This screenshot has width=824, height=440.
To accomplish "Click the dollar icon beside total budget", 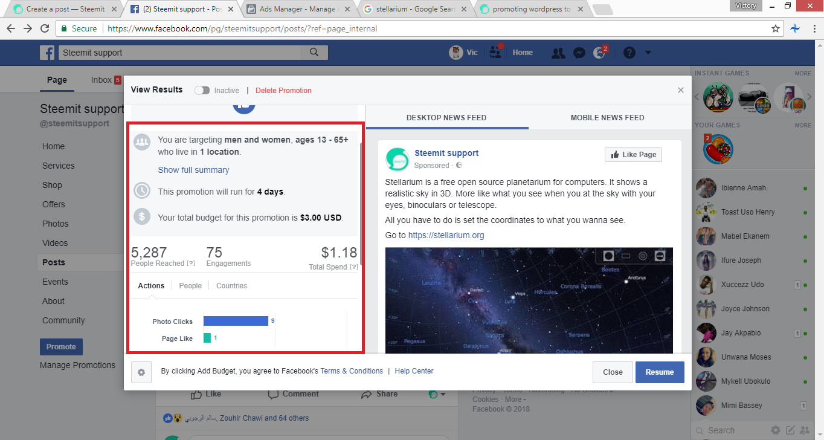I will click(142, 216).
